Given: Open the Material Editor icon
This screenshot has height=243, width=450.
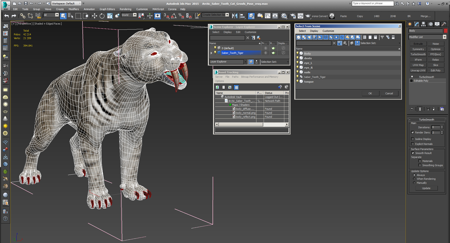Looking at the screenshot, I should pos(284,16).
